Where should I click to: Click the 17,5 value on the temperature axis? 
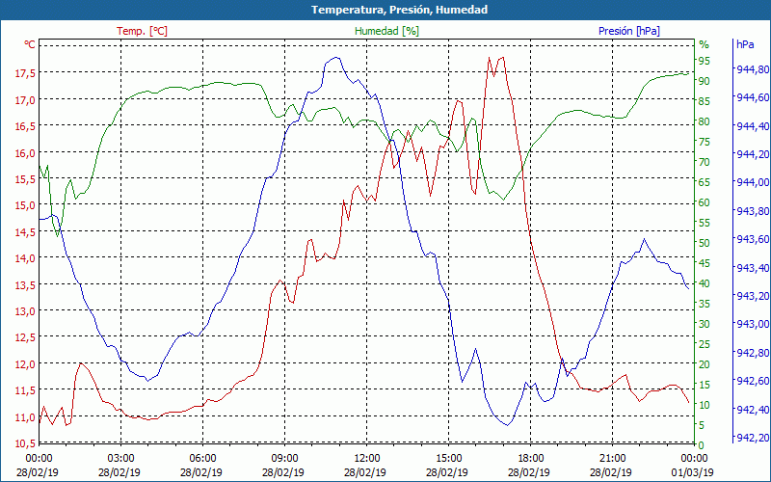click(x=25, y=73)
